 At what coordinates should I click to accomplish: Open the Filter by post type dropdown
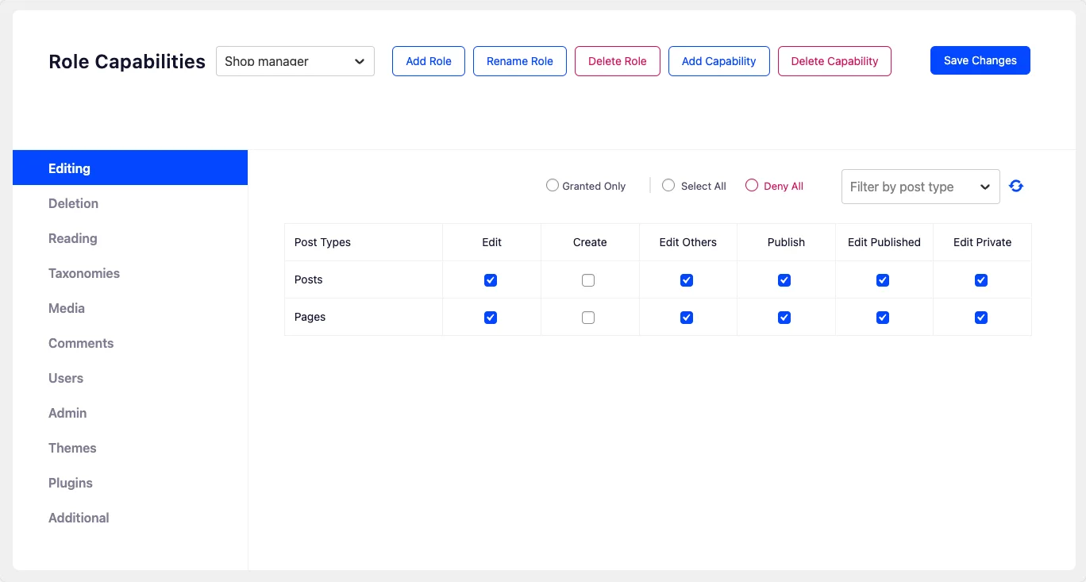920,186
